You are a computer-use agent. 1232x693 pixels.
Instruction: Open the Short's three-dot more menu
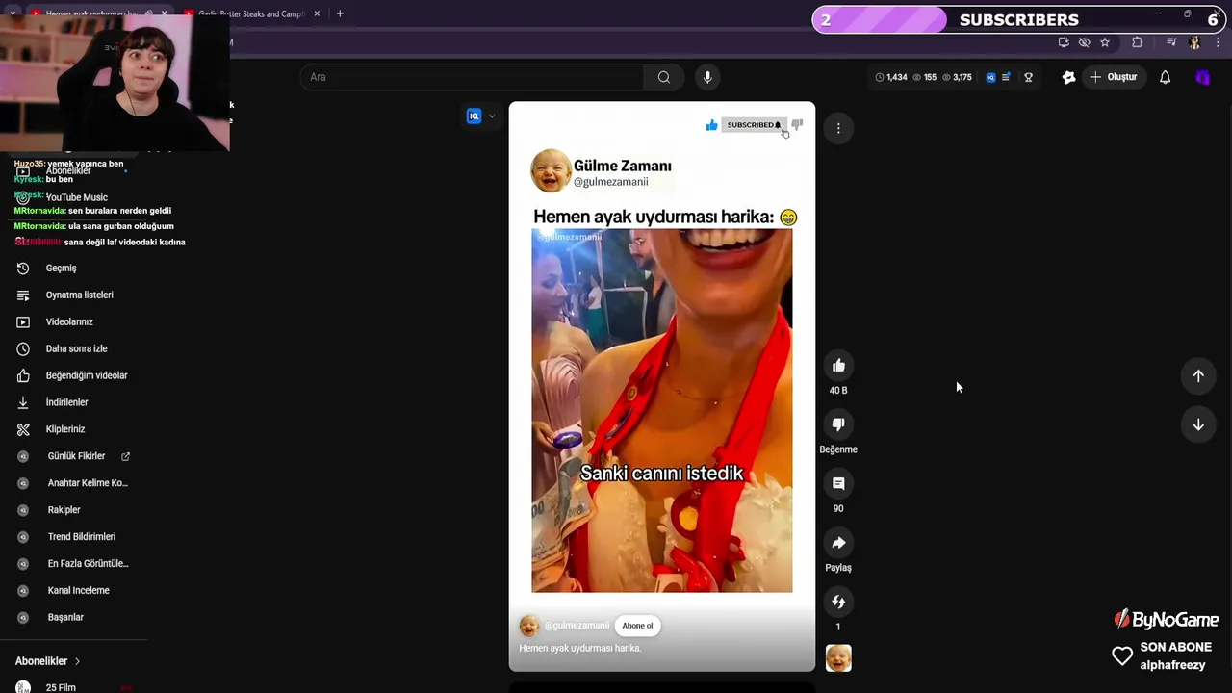[x=838, y=128]
